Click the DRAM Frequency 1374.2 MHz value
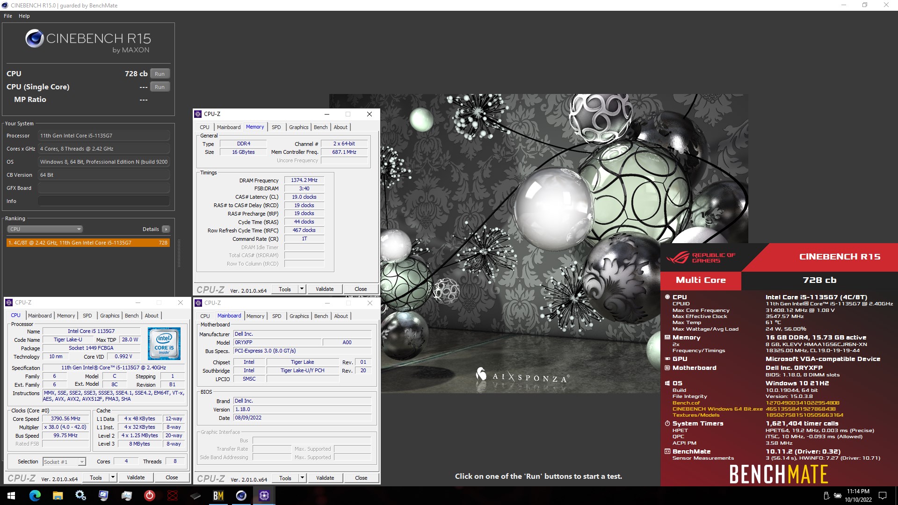Viewport: 898px width, 505px height. click(304, 180)
